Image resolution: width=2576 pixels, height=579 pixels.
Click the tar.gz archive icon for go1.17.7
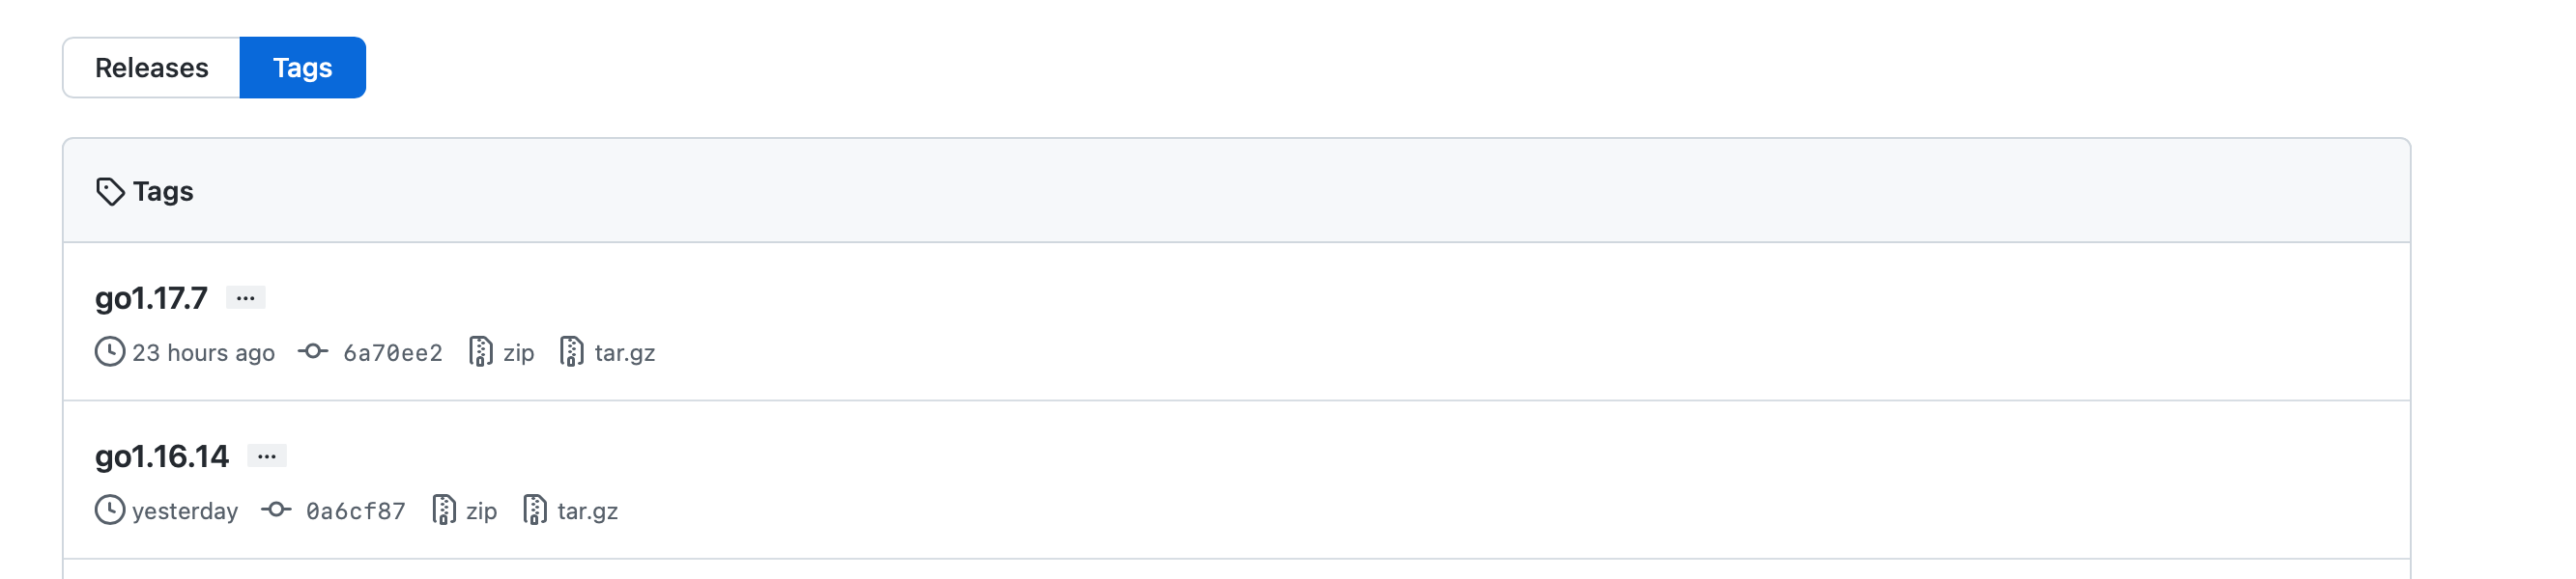pos(571,352)
